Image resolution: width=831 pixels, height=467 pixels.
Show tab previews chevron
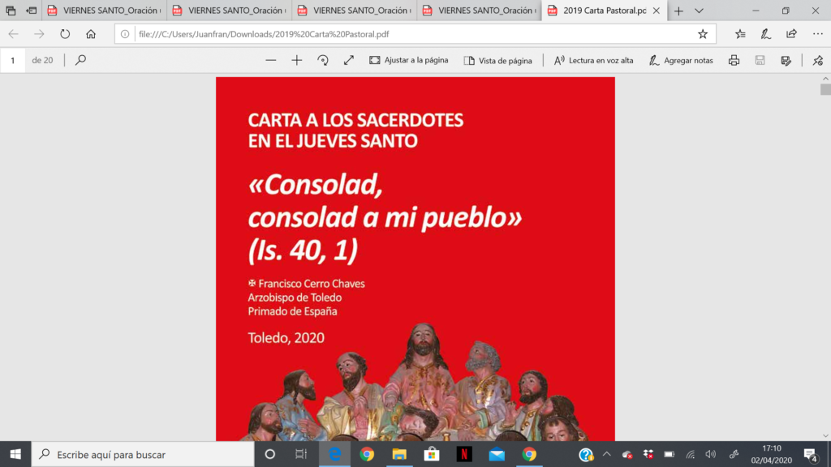click(x=699, y=11)
